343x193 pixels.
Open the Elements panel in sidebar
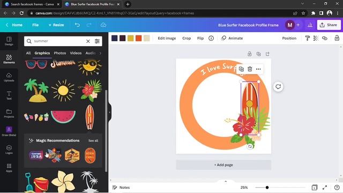9,59
